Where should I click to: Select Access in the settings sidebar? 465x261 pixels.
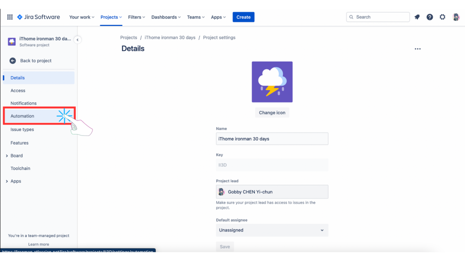18,91
